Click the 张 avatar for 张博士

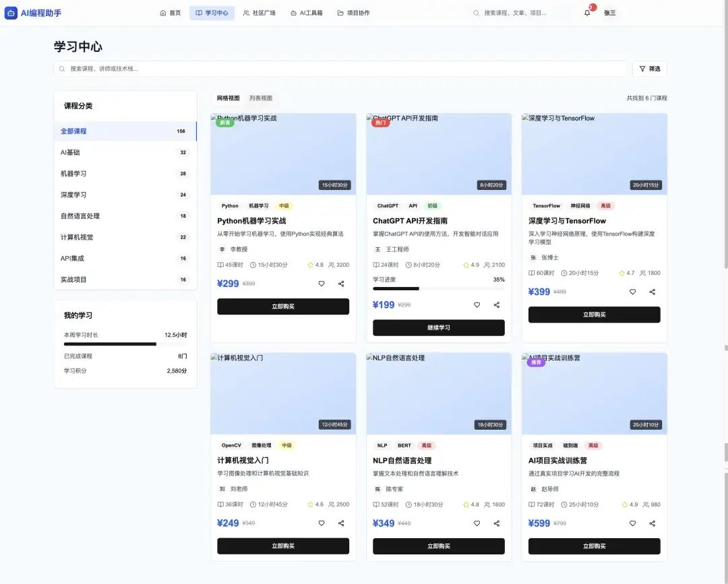(x=533, y=257)
